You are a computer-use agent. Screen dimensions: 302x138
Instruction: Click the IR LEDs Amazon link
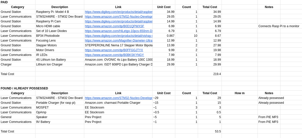point(114,55)
